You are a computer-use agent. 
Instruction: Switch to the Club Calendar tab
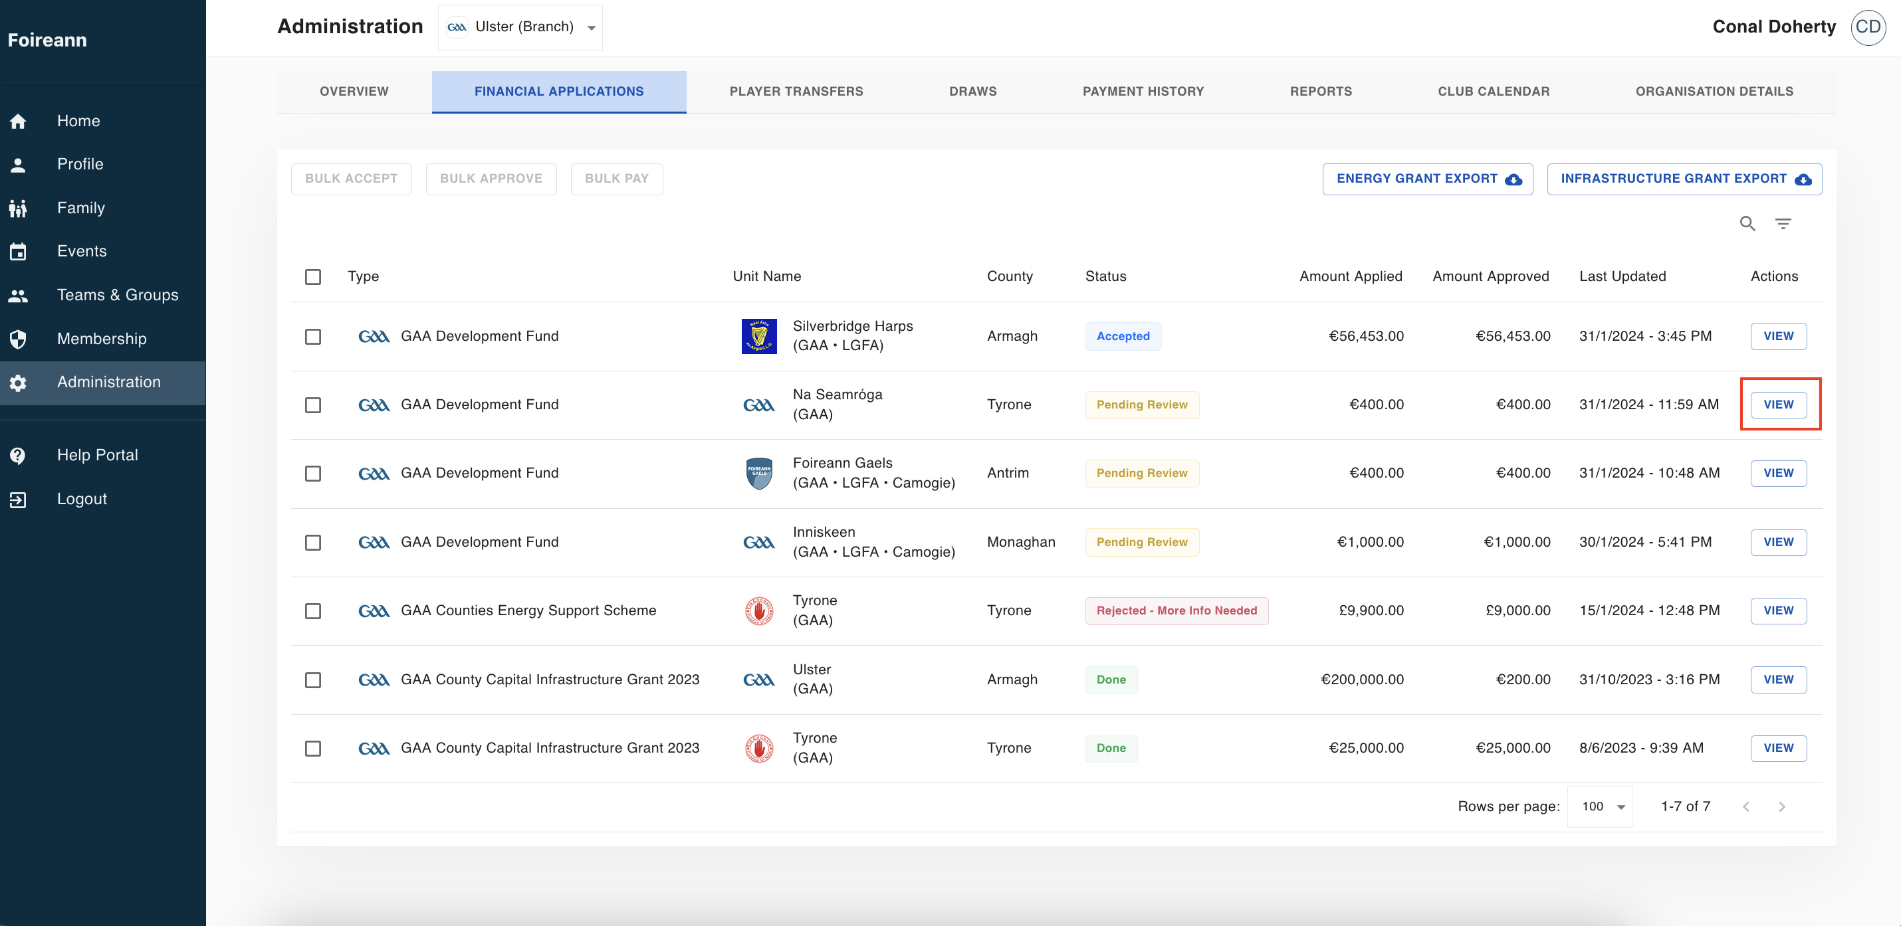[x=1494, y=92]
